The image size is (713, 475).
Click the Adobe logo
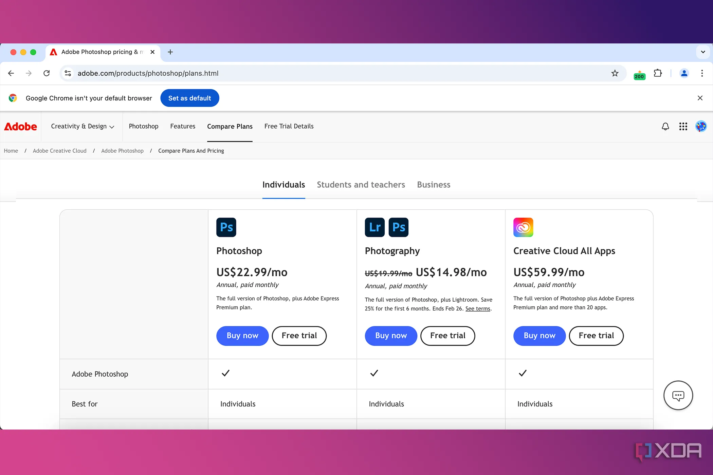(x=20, y=127)
